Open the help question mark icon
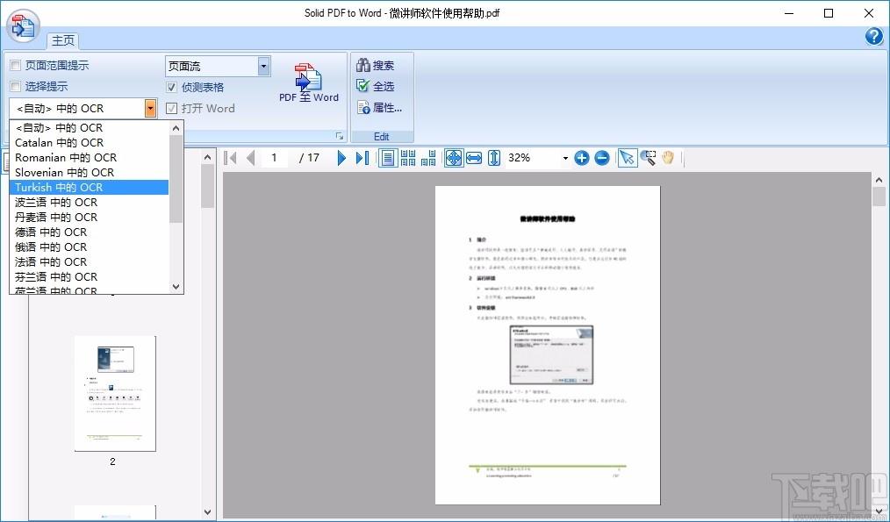The width and height of the screenshot is (890, 522). (873, 36)
